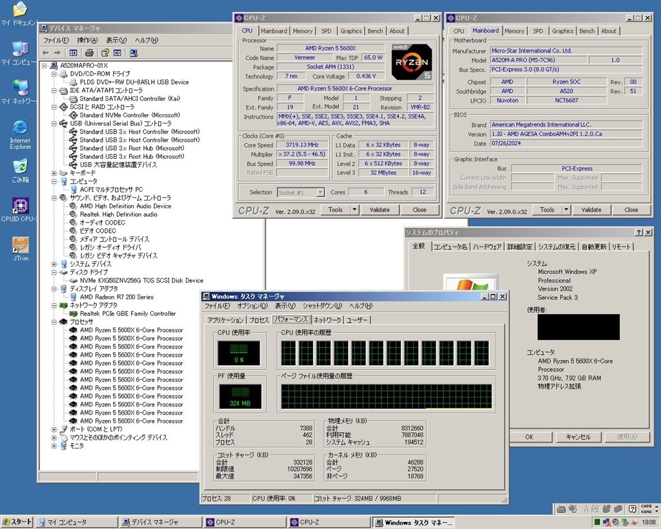Viewport: 661px width, 529px height.
Task: Switch to ネットワーク tab in Task Manager
Action: [x=327, y=320]
